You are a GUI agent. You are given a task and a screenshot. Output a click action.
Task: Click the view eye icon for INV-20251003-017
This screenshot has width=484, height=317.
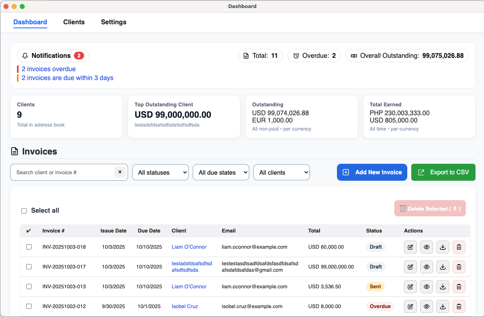(426, 267)
